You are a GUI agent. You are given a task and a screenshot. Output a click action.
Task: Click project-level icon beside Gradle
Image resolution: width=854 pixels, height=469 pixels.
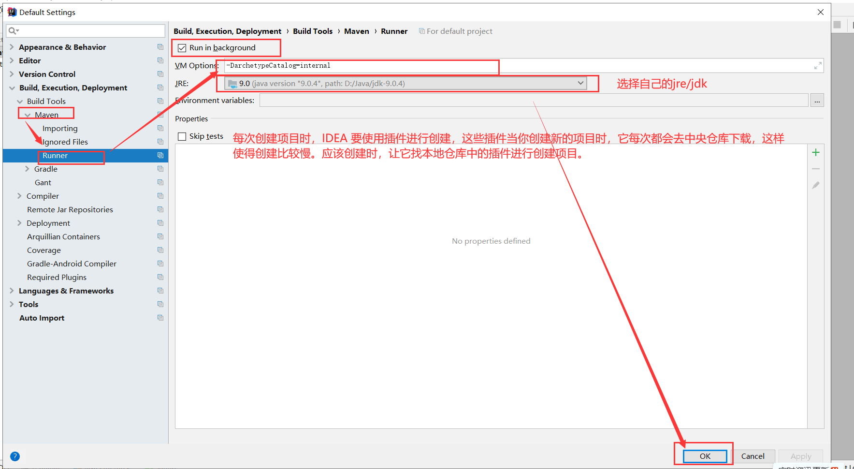160,169
